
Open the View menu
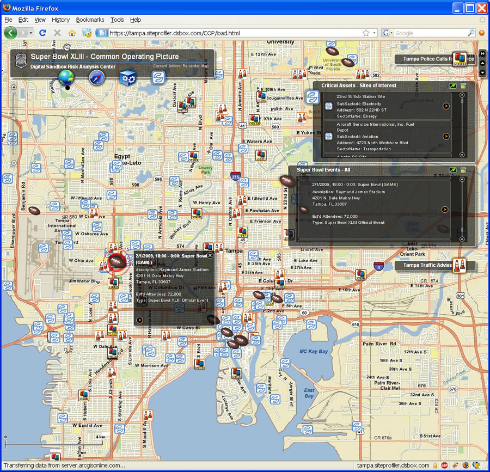[x=40, y=20]
